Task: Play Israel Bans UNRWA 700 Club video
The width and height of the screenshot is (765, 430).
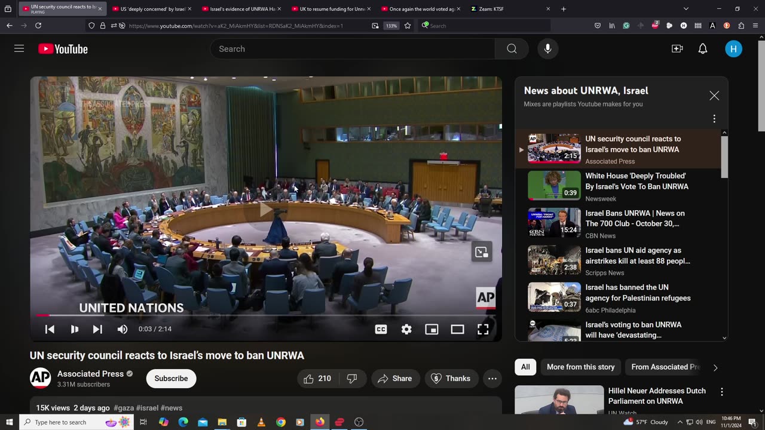Action: (618, 223)
